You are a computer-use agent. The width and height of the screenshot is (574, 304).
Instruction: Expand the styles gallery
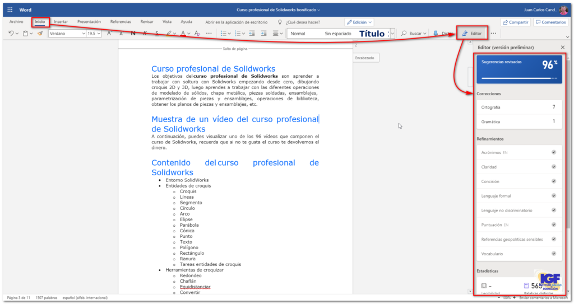(392, 34)
